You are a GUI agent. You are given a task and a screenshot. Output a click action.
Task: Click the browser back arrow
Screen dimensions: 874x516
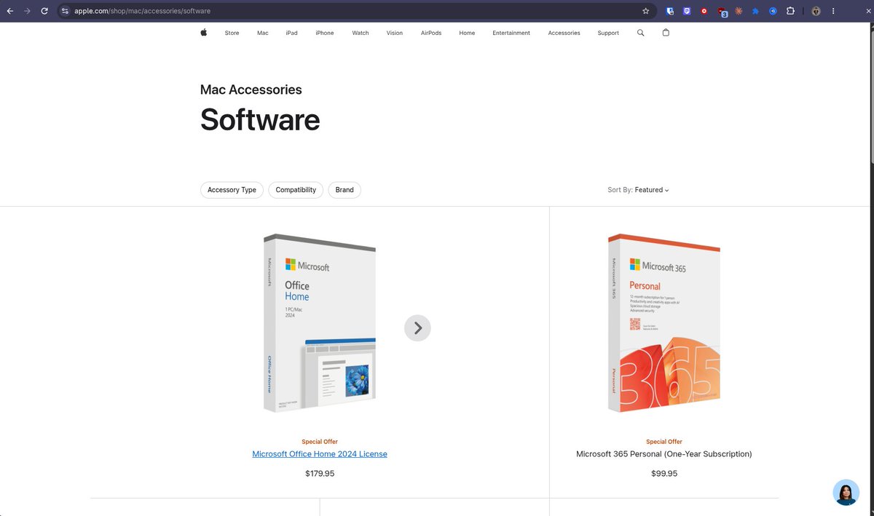10,11
